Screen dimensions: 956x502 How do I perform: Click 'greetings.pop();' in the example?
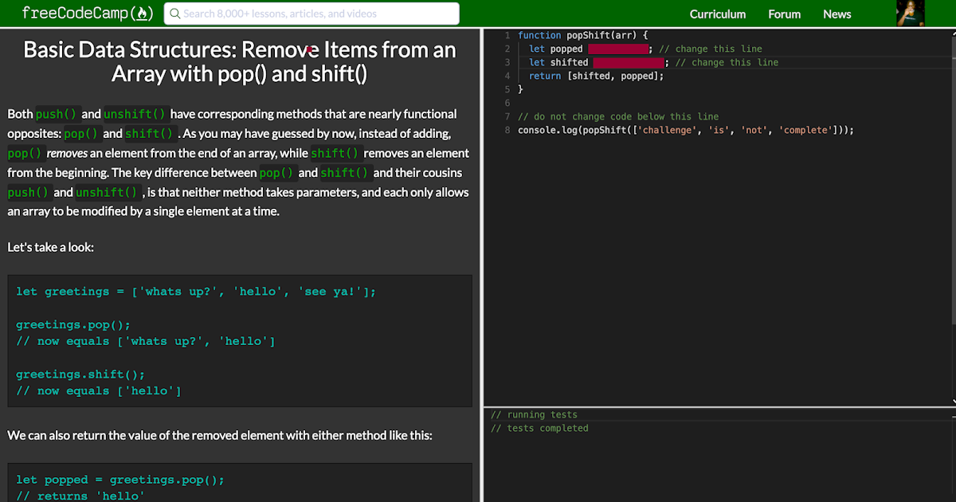(73, 324)
